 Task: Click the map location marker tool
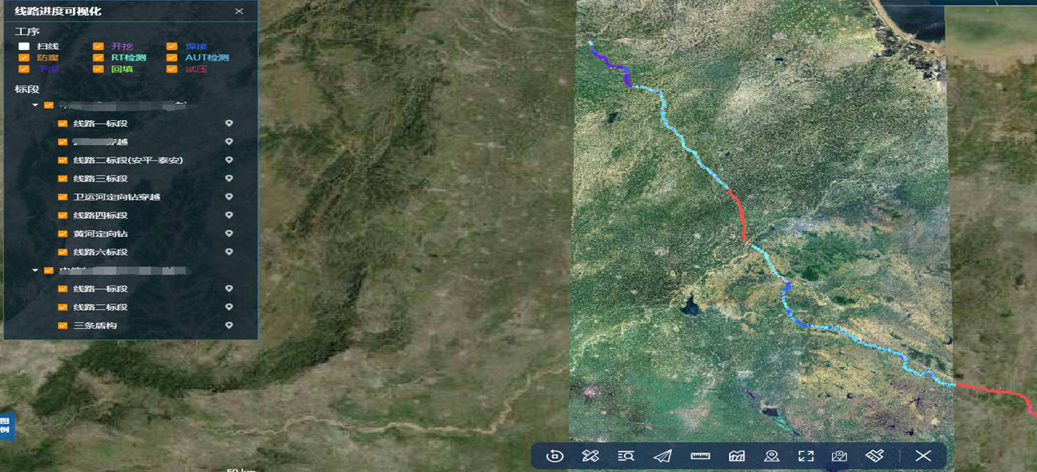click(772, 456)
